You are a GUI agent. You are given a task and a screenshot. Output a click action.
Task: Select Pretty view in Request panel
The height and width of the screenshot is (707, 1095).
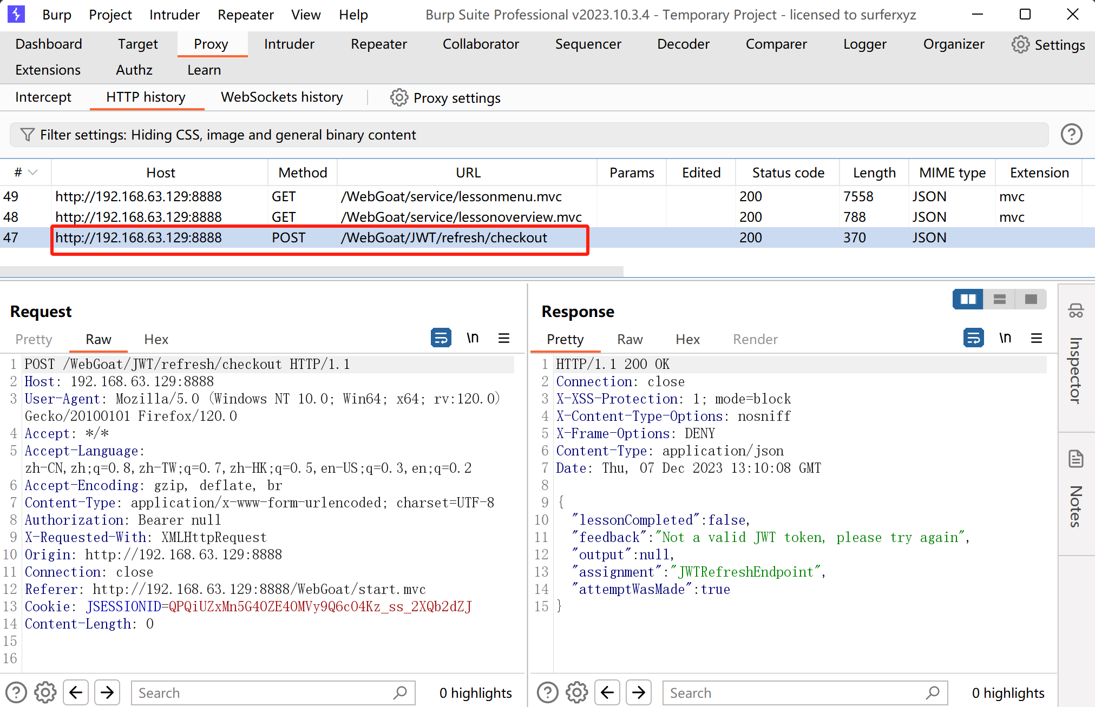32,338
